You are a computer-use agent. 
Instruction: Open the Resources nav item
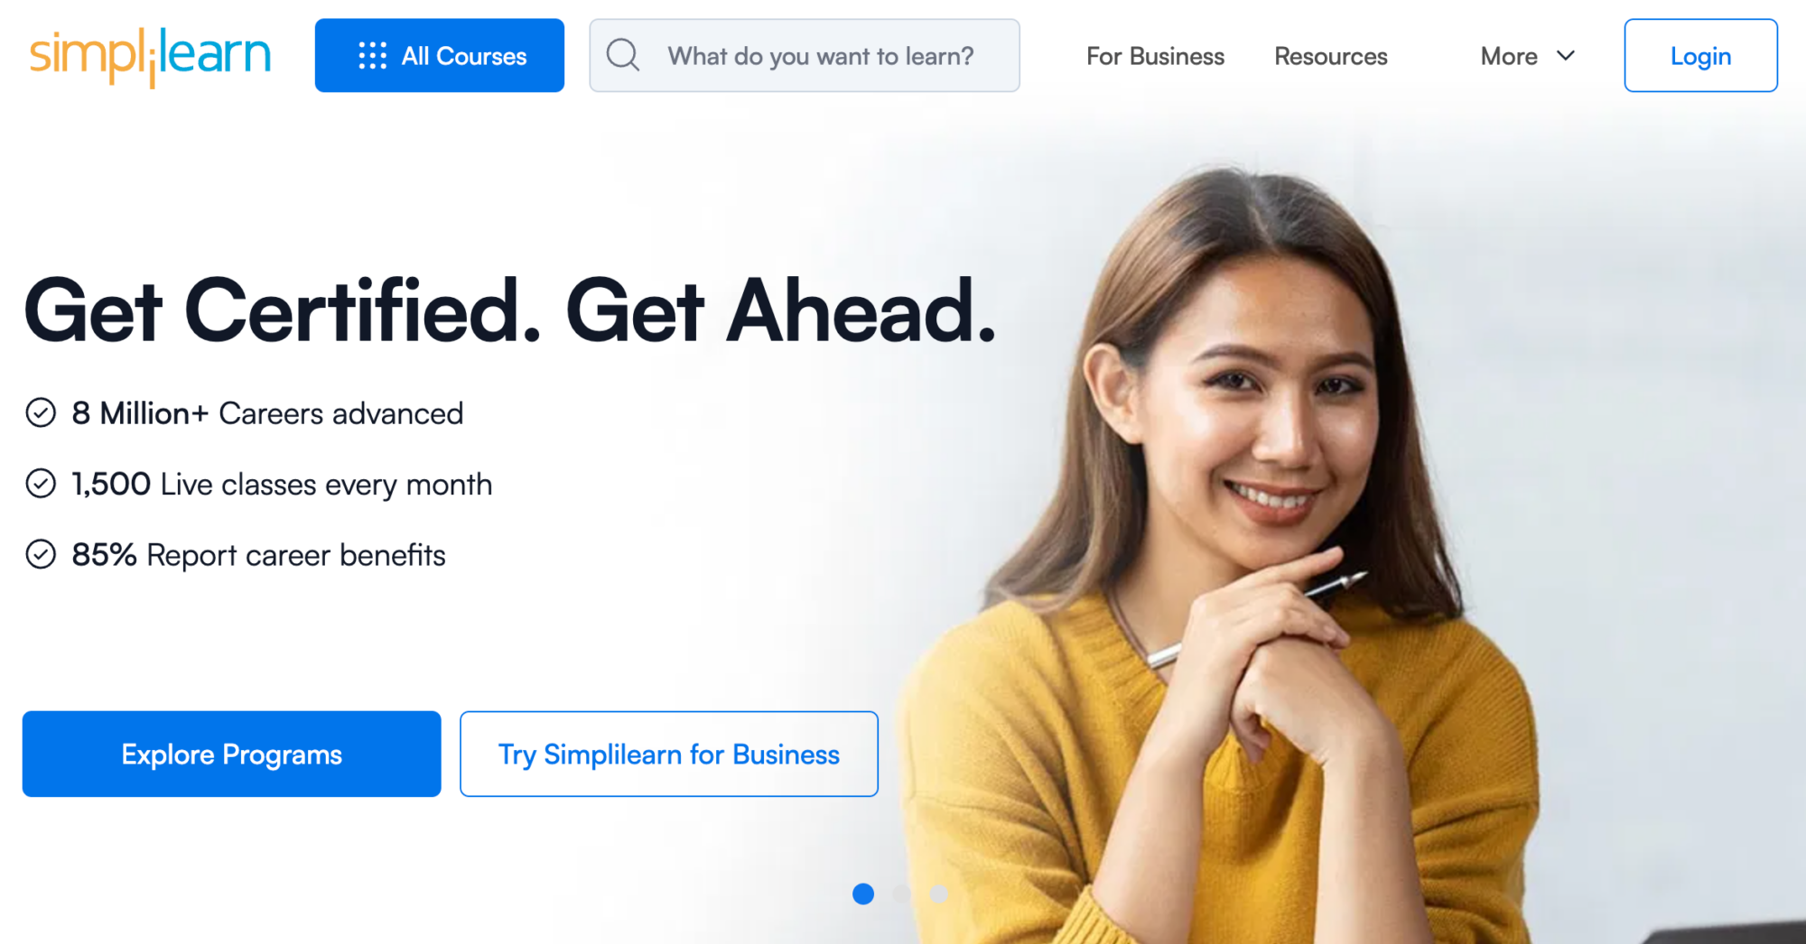pos(1331,56)
